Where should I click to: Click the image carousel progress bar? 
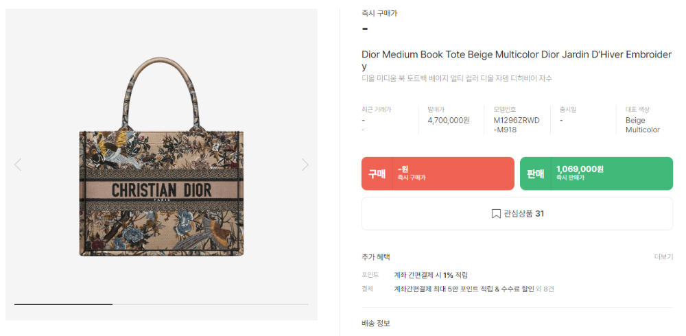click(161, 304)
